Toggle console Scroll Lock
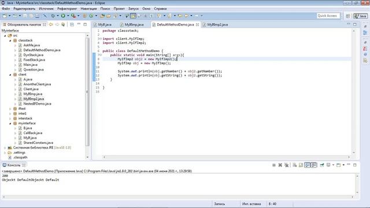The height and width of the screenshot is (208, 370). [x=301, y=165]
